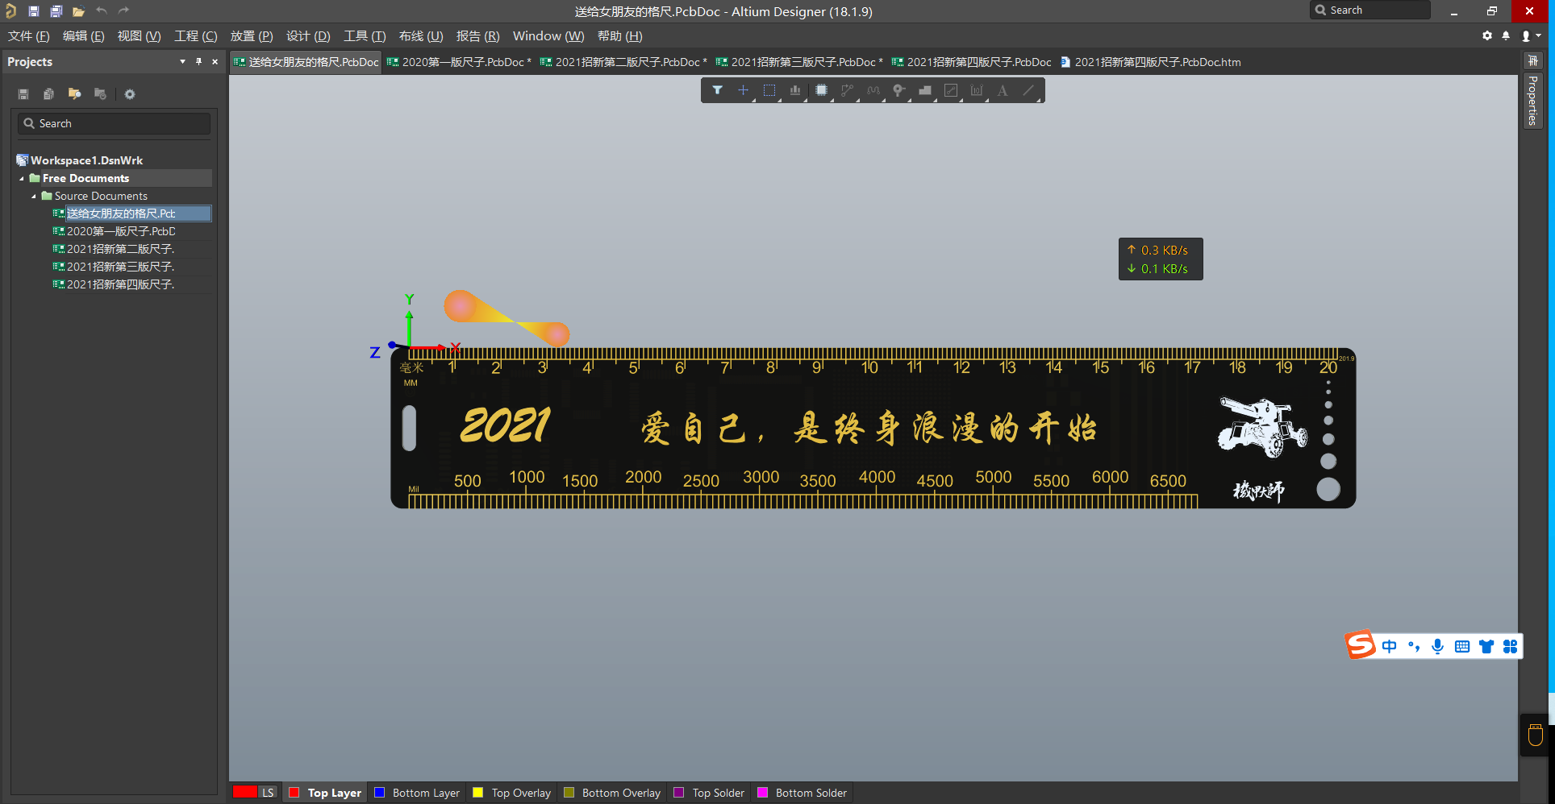Select Workspace1.DsnWrk in the tree
This screenshot has height=804, width=1555.
(80, 160)
